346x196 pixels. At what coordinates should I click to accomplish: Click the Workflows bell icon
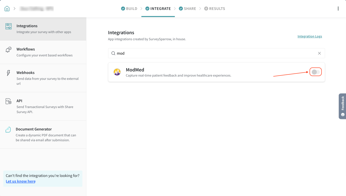tap(9, 50)
